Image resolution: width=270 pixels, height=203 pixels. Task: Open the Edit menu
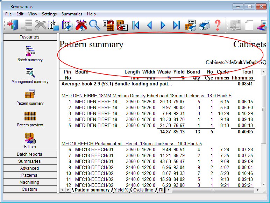[x=20, y=14]
